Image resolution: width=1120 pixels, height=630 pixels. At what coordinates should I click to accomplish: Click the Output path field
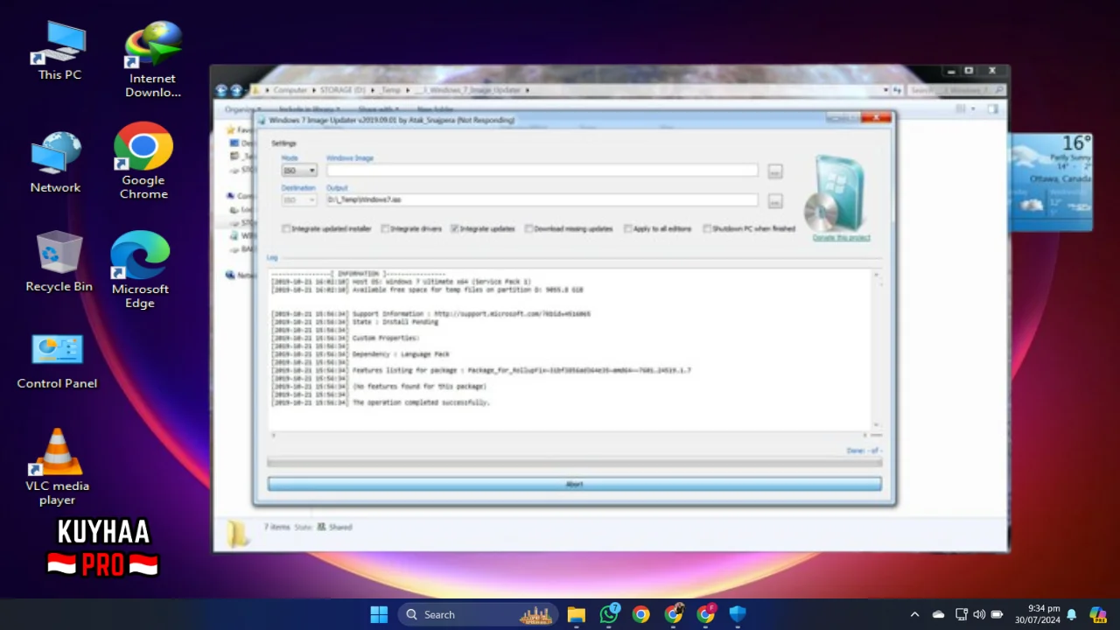tap(542, 200)
